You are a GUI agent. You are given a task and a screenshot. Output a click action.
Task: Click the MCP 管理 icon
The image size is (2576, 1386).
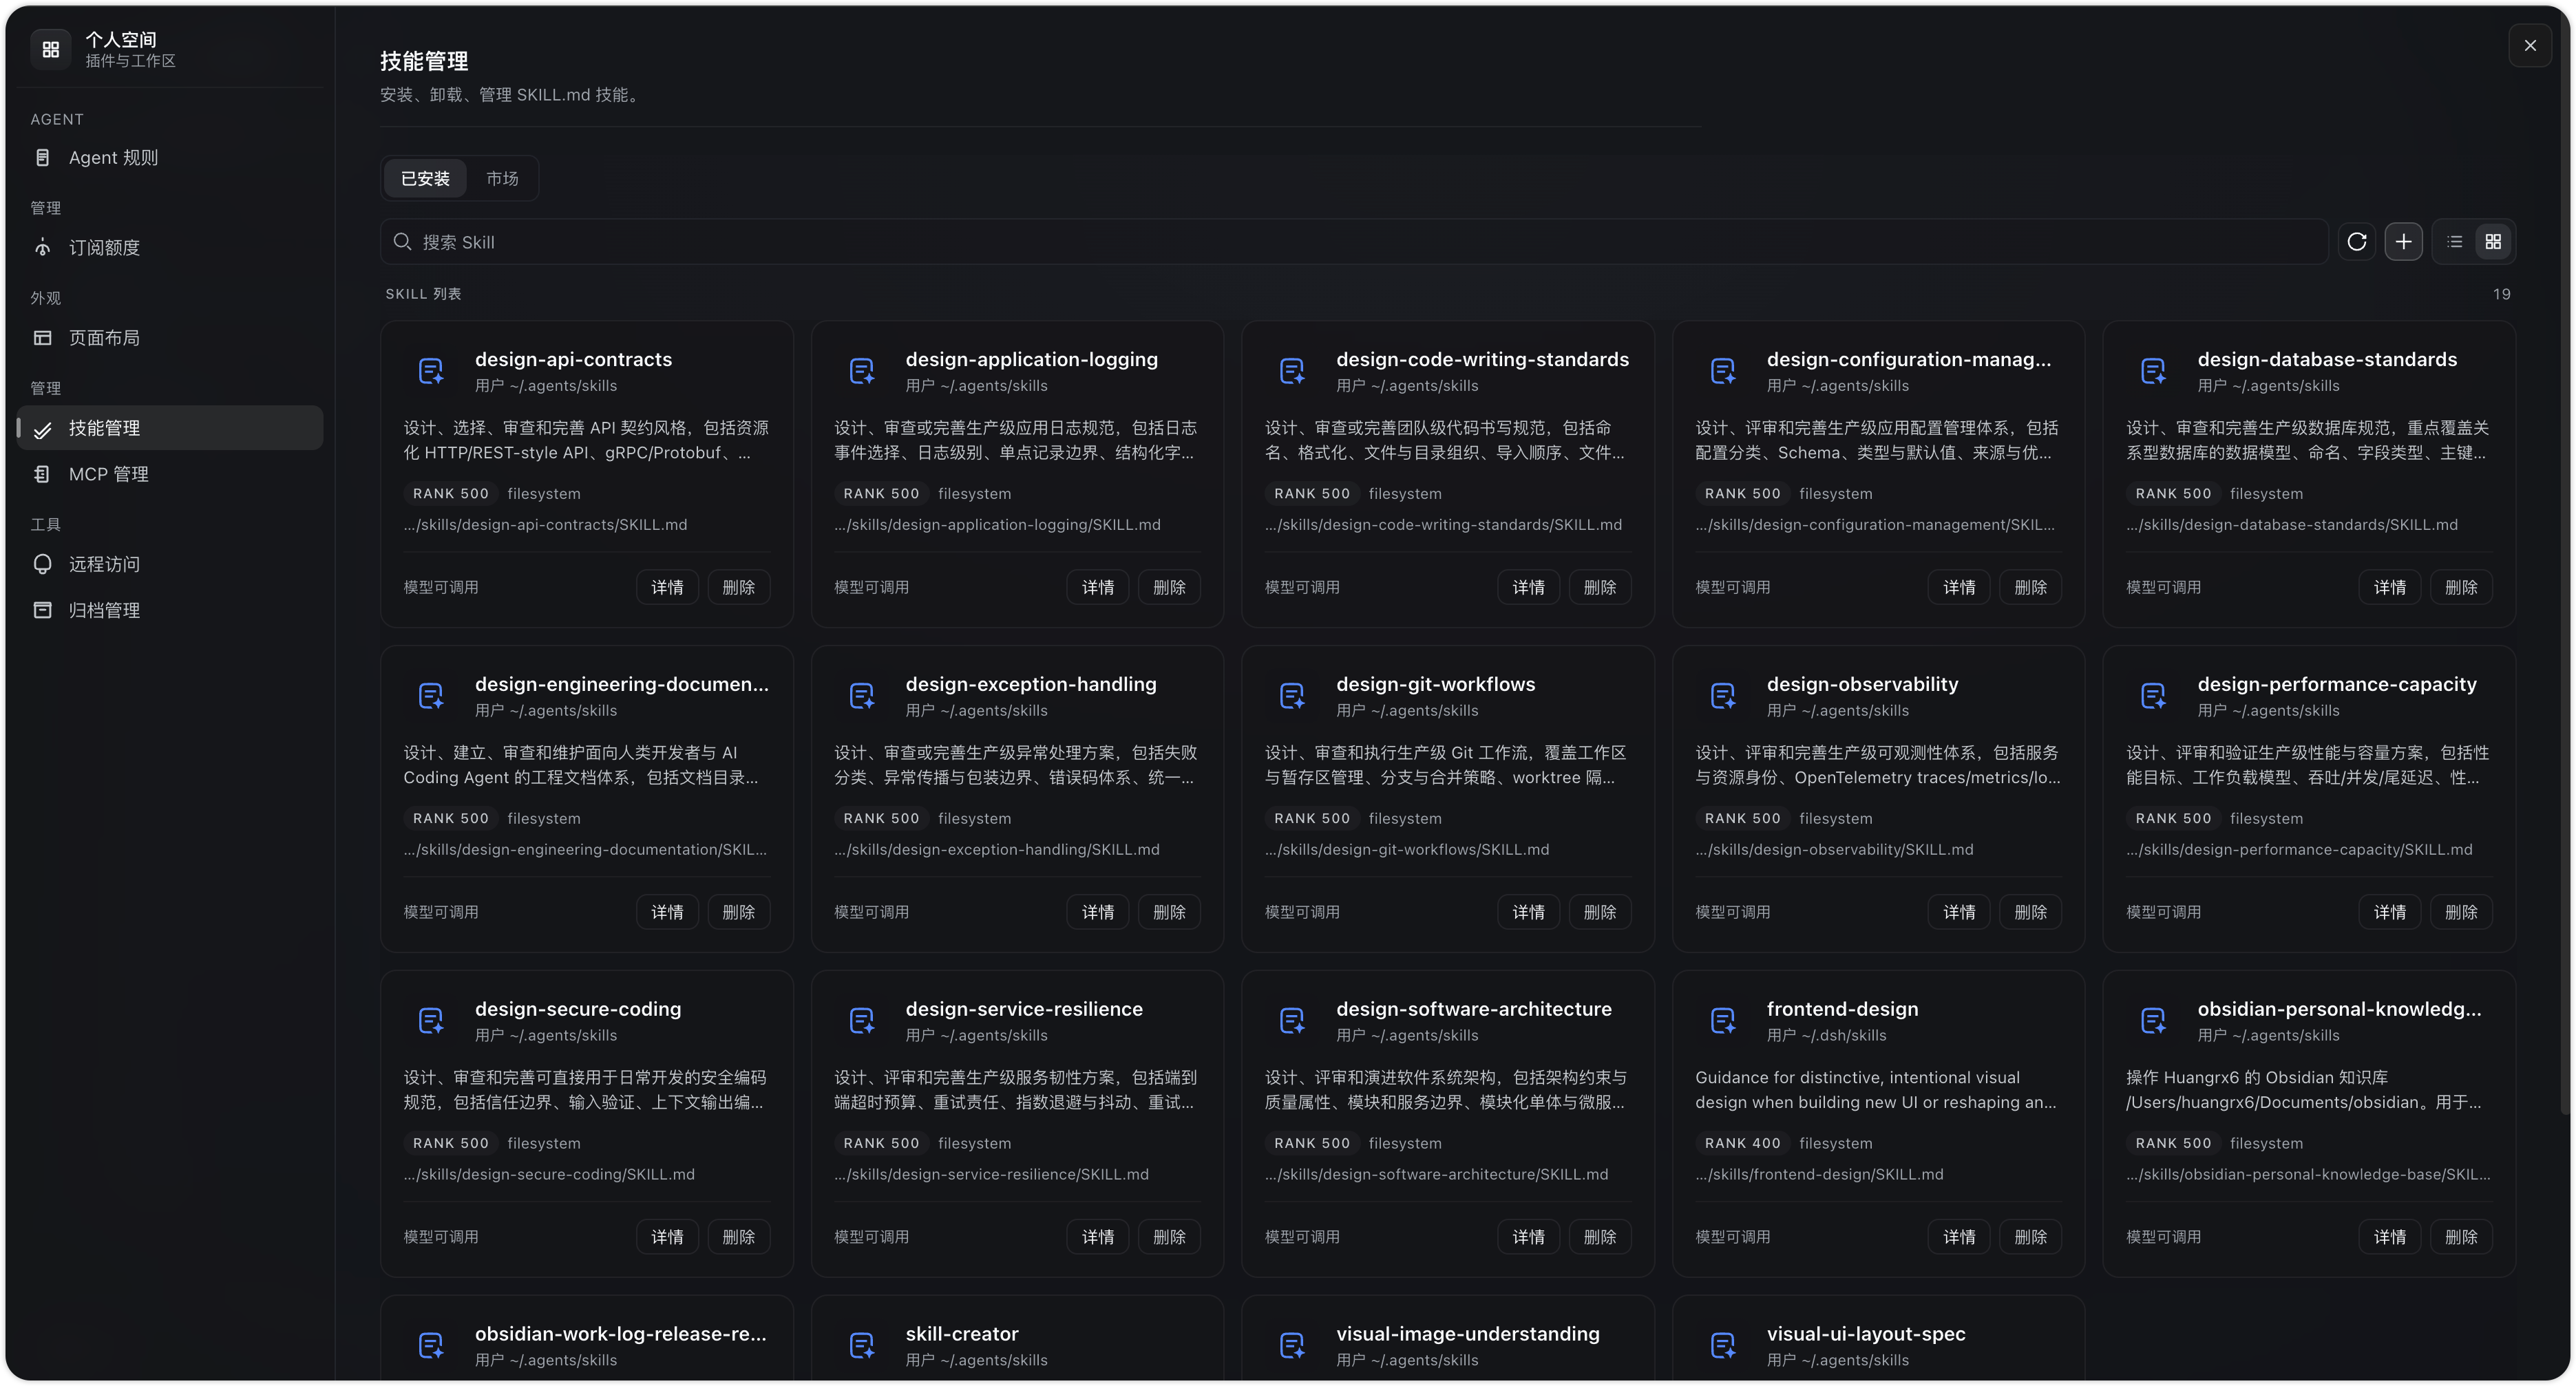click(x=42, y=474)
